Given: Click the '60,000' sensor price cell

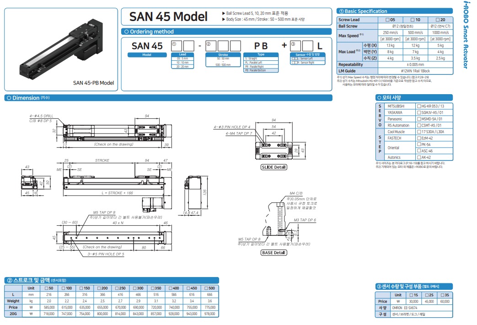Looking at the screenshot, I should point(445,302).
